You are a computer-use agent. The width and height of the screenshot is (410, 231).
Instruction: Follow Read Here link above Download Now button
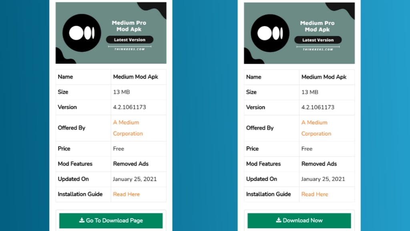coord(314,194)
